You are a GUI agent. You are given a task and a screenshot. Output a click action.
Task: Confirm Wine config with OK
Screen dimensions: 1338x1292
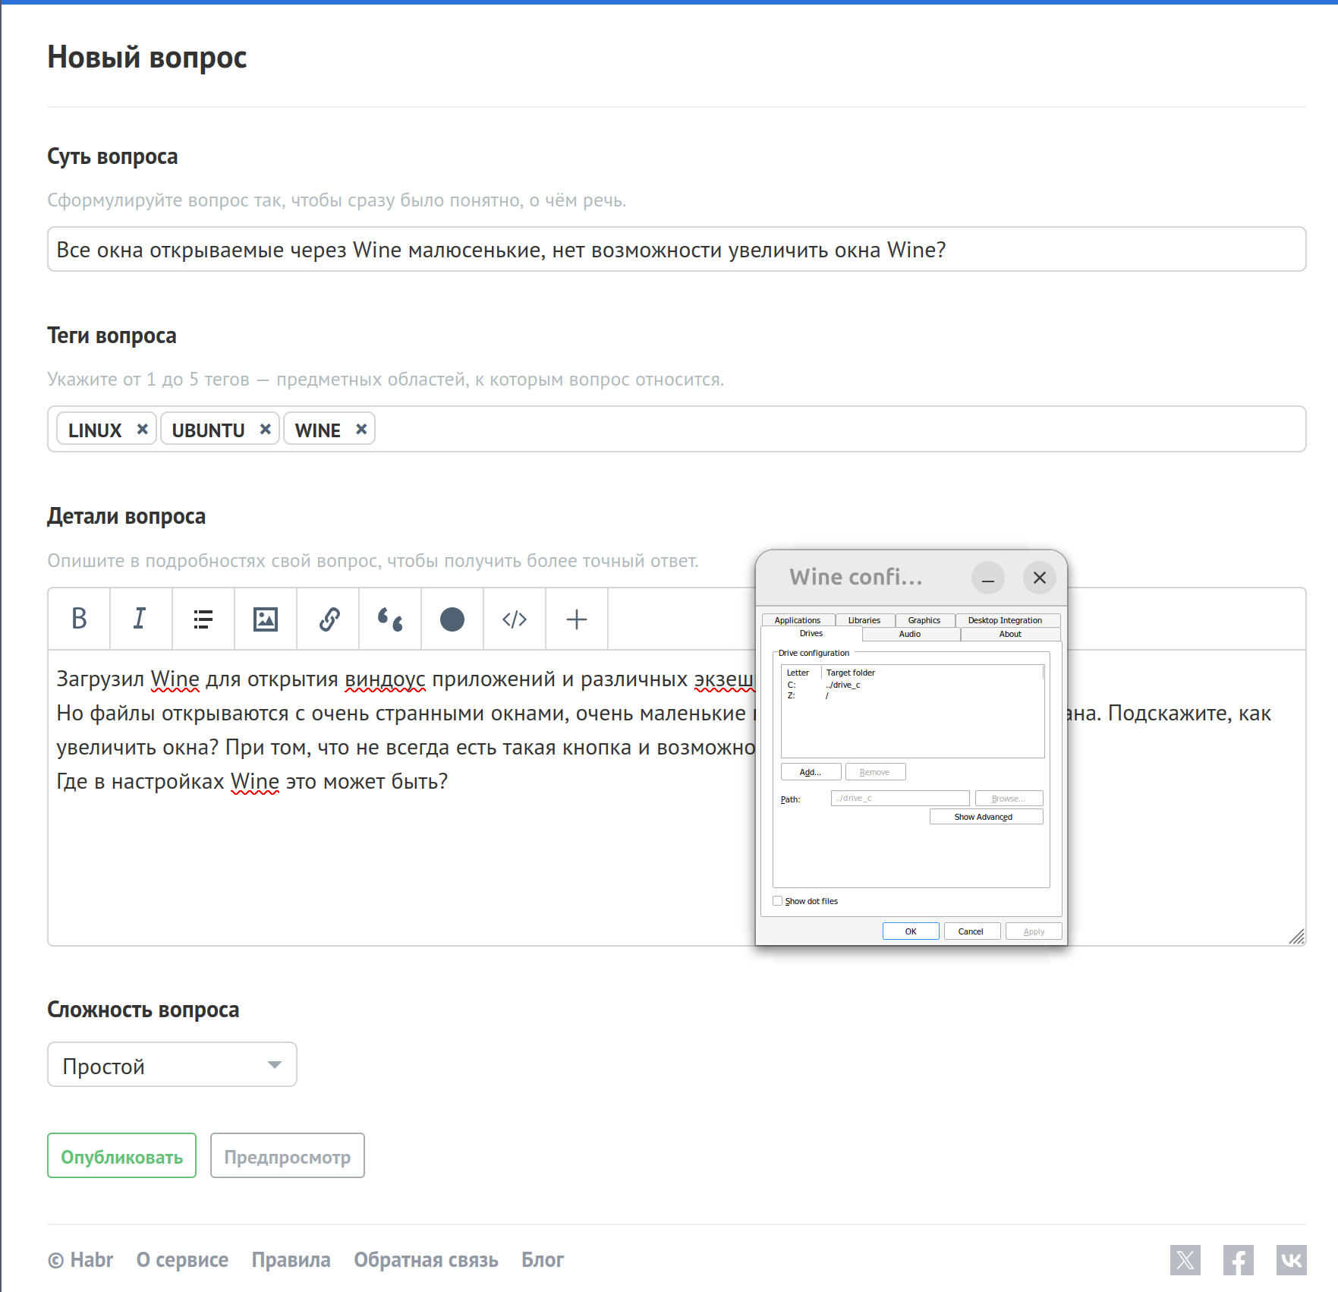click(911, 931)
